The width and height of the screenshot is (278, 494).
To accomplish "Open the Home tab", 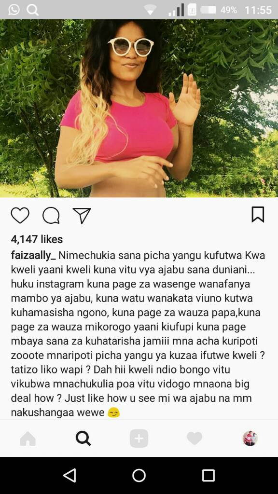I will point(28,438).
